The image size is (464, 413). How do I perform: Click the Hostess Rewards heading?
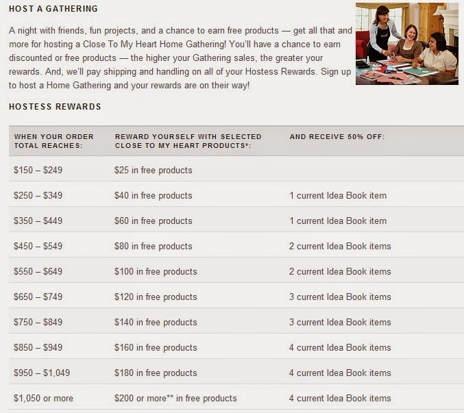55,107
